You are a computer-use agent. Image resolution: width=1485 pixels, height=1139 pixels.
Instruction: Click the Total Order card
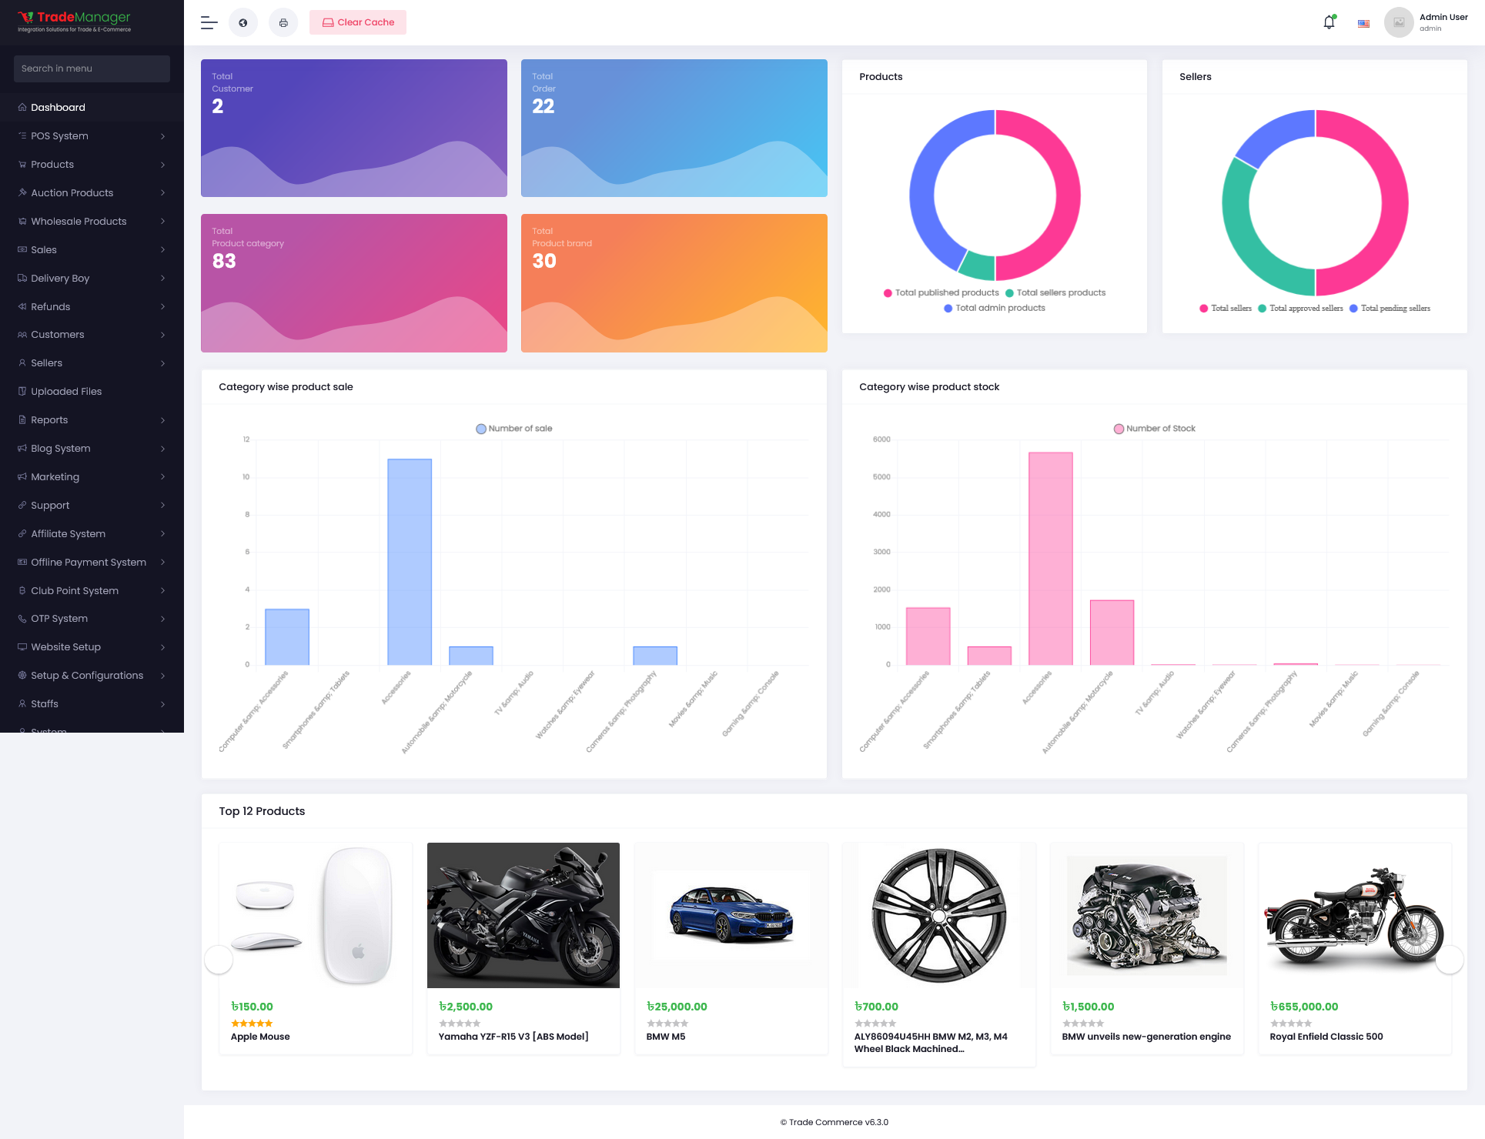[674, 128]
